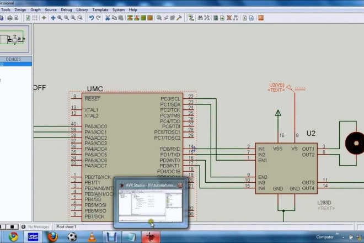Select the highlighted device in the DEVICES list
The width and height of the screenshot is (364, 243).
[x=16, y=64]
